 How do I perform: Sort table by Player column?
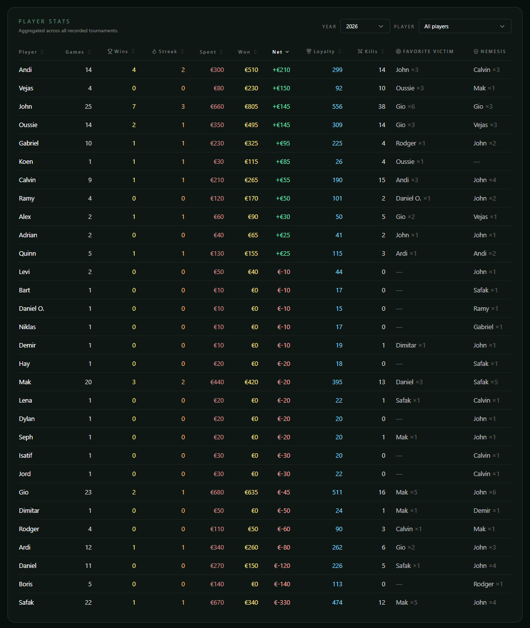31,52
